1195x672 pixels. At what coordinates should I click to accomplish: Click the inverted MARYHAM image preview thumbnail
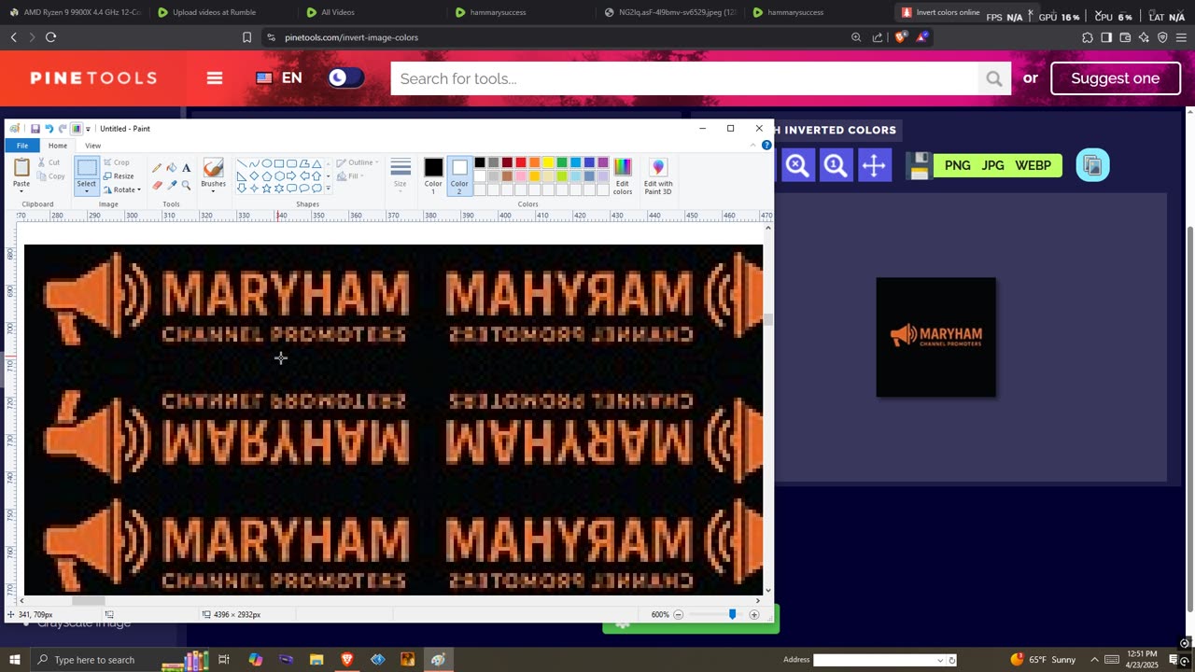(935, 337)
